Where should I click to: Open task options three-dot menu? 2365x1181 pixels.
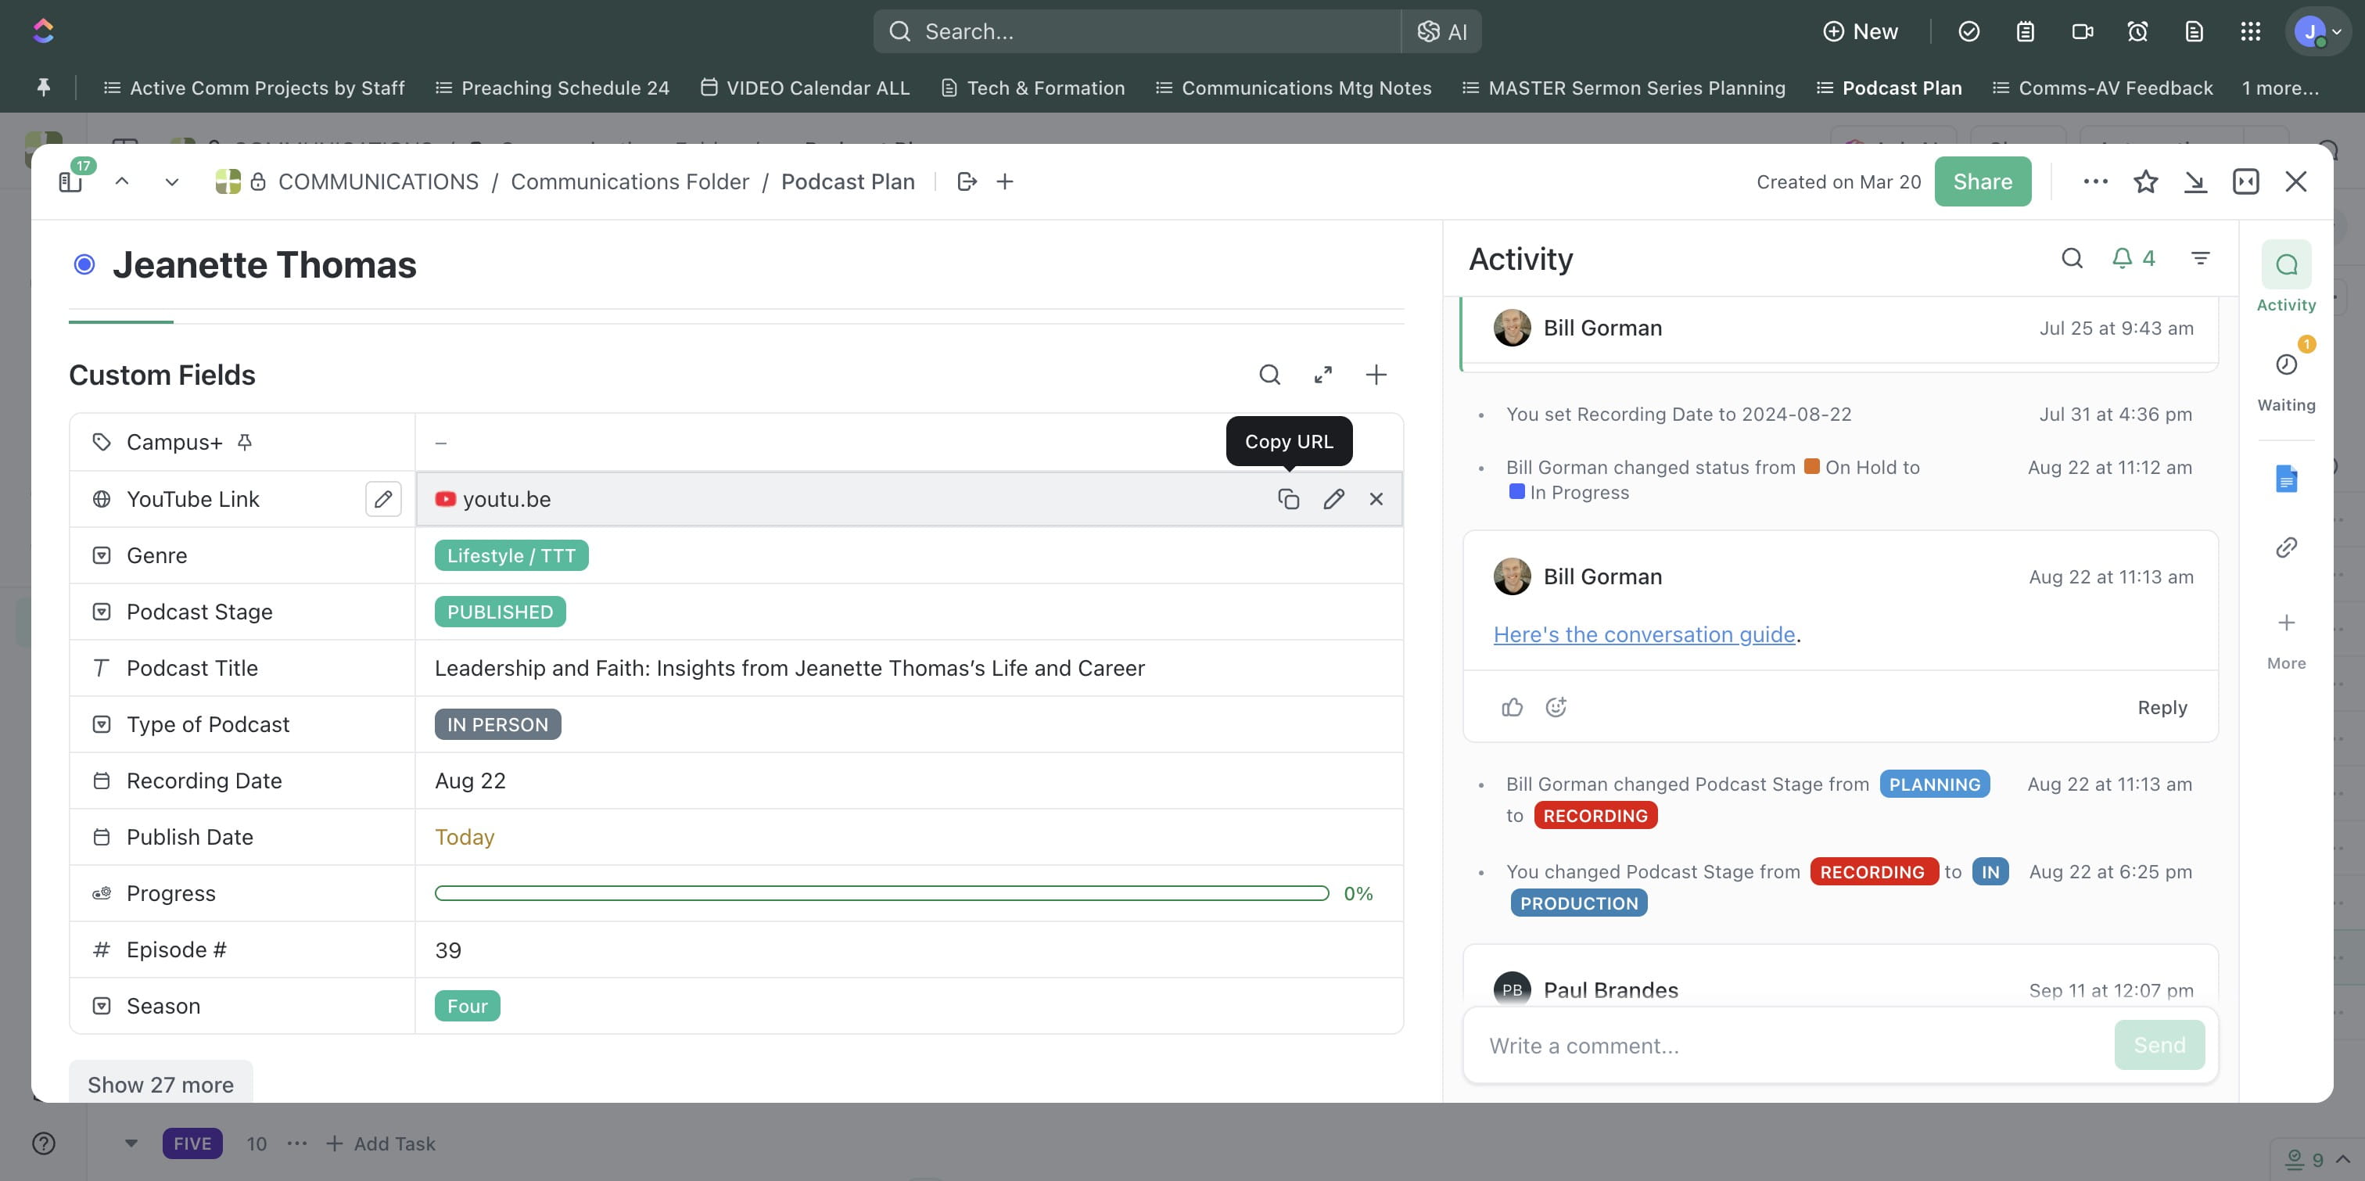2095,181
